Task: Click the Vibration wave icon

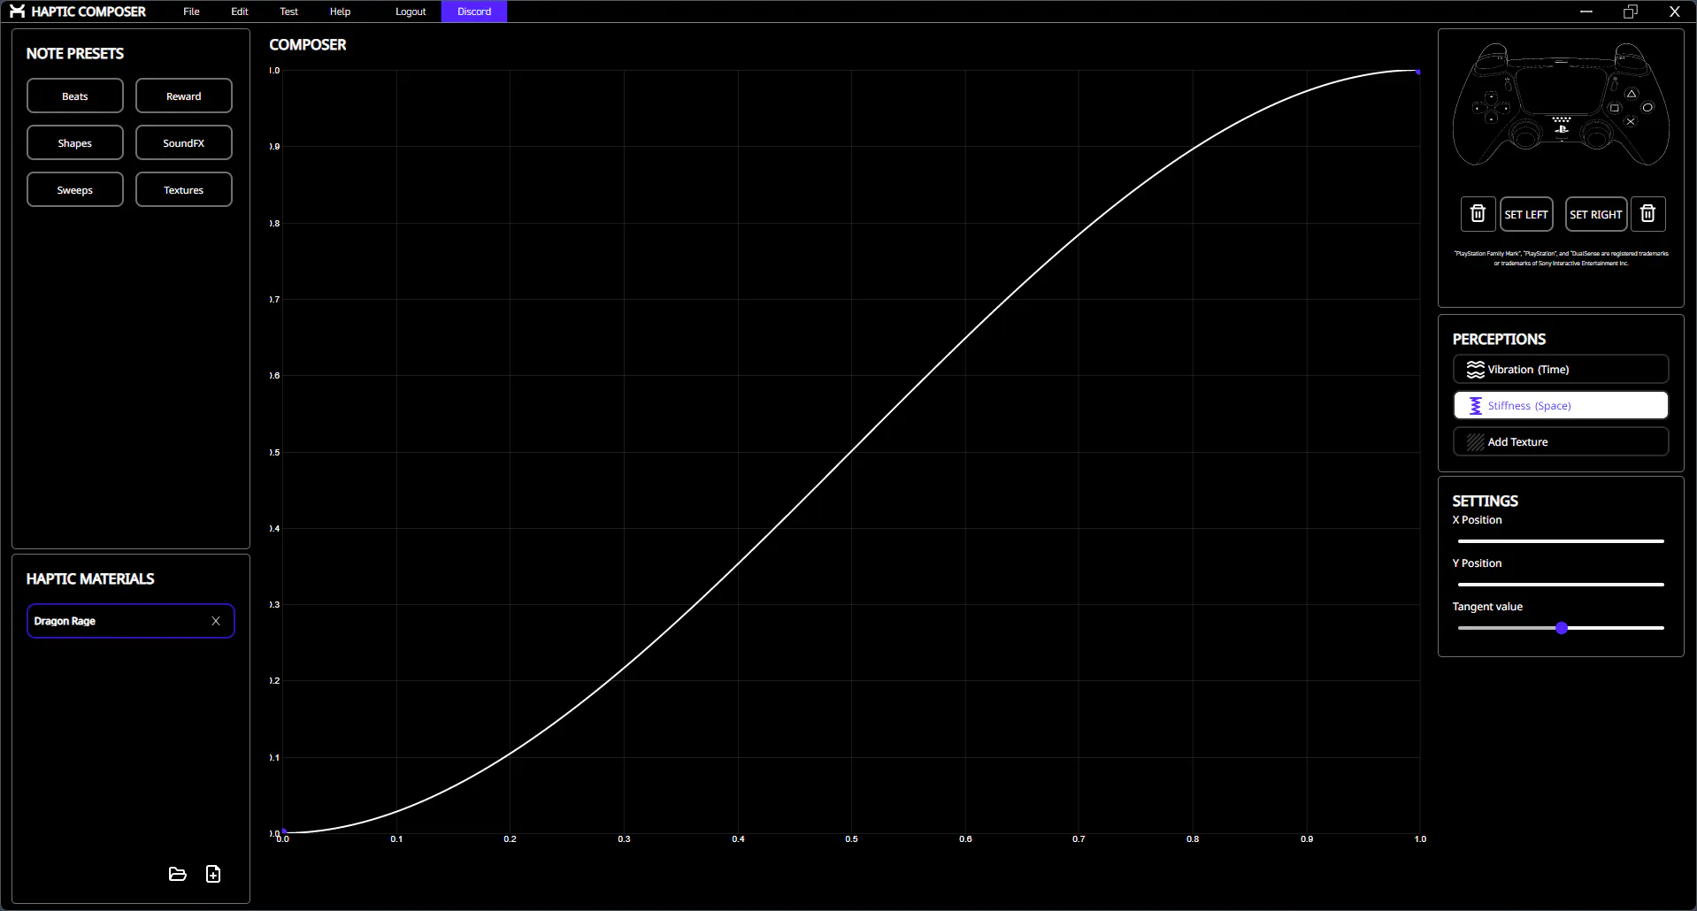Action: tap(1475, 369)
